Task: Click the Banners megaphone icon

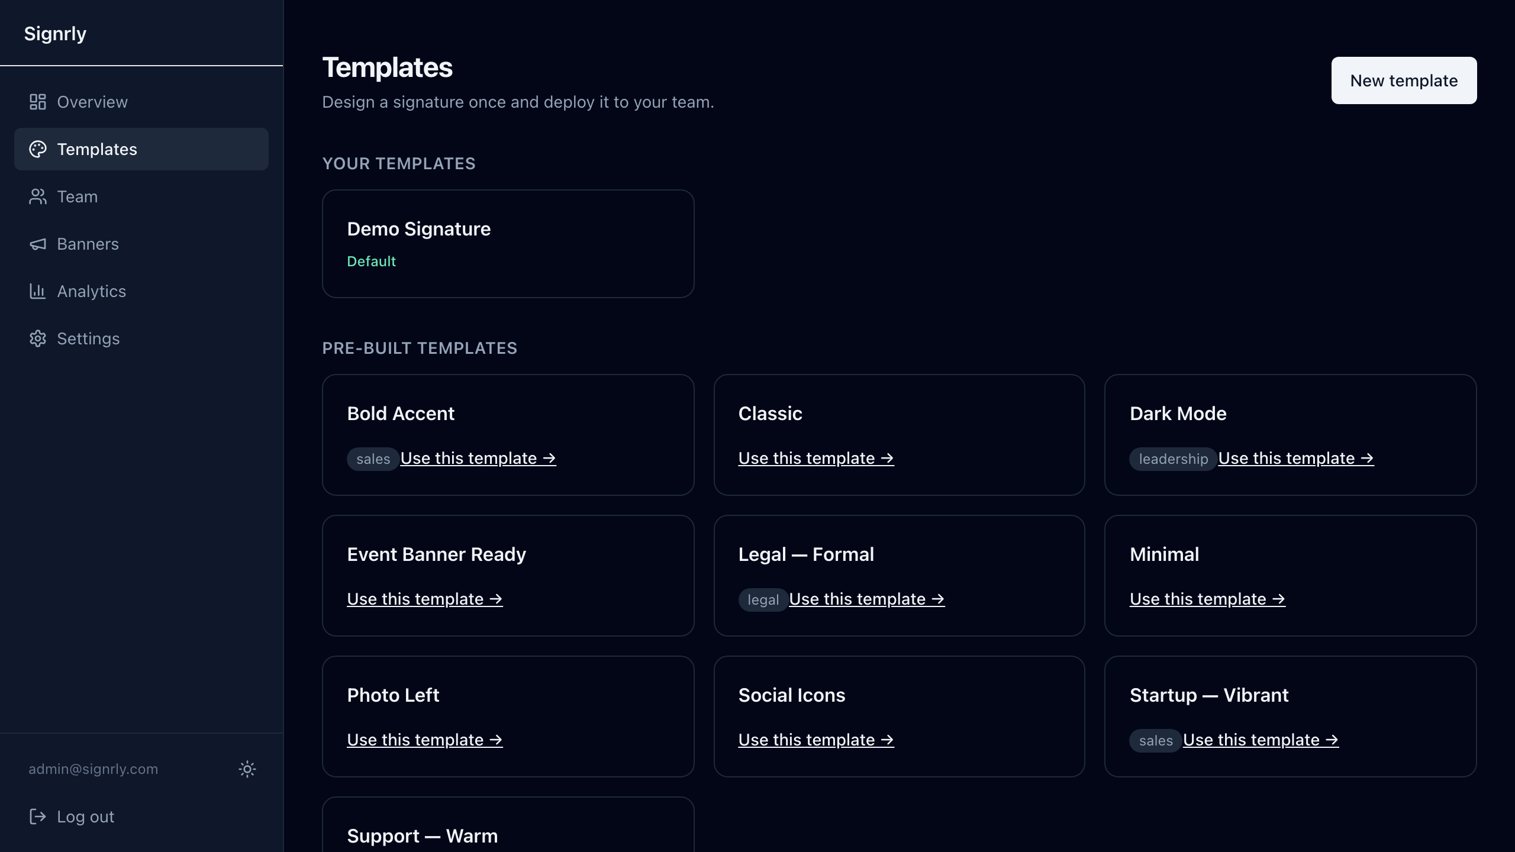Action: pyautogui.click(x=38, y=244)
